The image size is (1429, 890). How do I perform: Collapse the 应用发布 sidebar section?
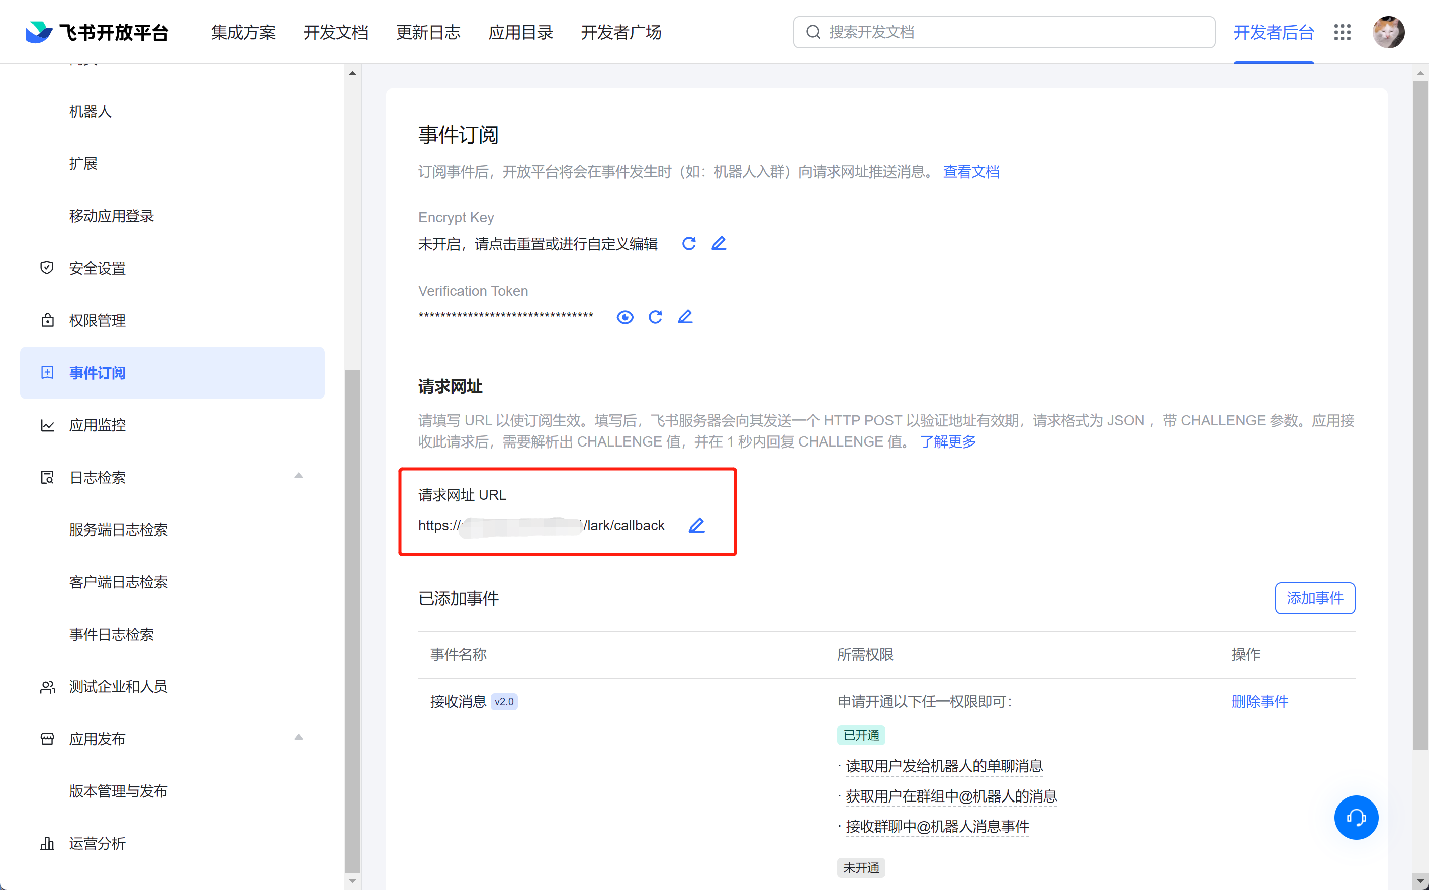(x=298, y=738)
